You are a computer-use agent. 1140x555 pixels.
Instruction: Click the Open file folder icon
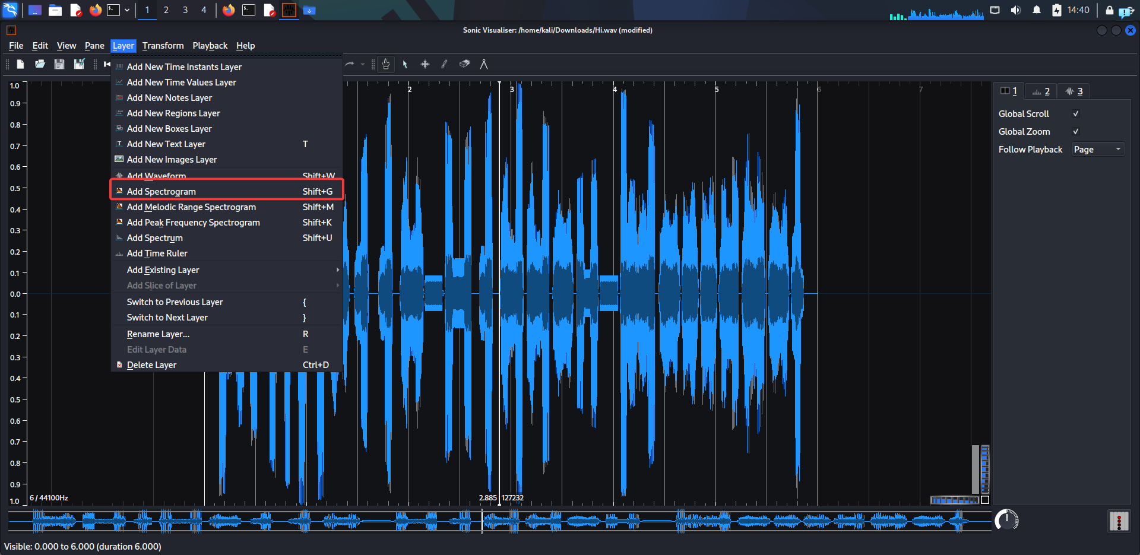click(40, 64)
